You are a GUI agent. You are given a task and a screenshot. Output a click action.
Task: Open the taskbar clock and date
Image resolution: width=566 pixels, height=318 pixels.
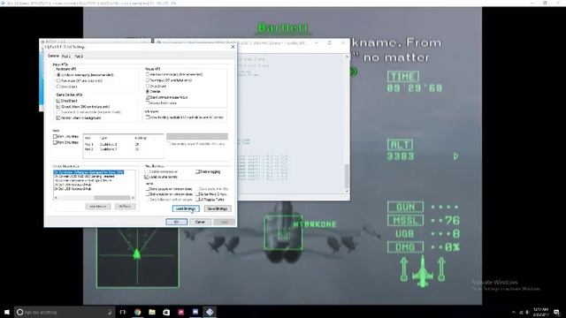click(x=540, y=312)
